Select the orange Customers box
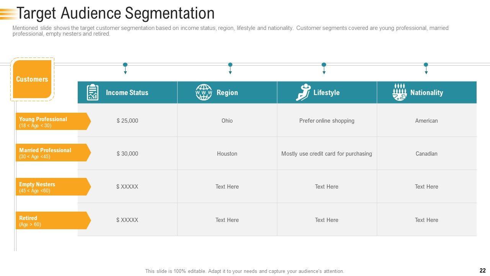The height and width of the screenshot is (276, 490). [32, 79]
